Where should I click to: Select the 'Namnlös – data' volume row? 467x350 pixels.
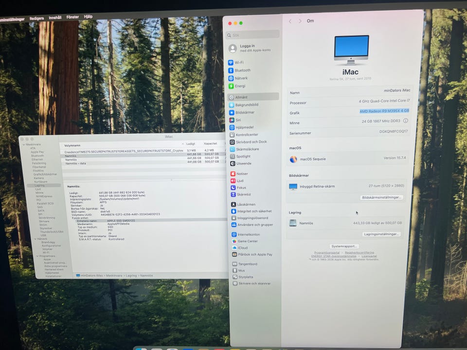[x=143, y=163]
